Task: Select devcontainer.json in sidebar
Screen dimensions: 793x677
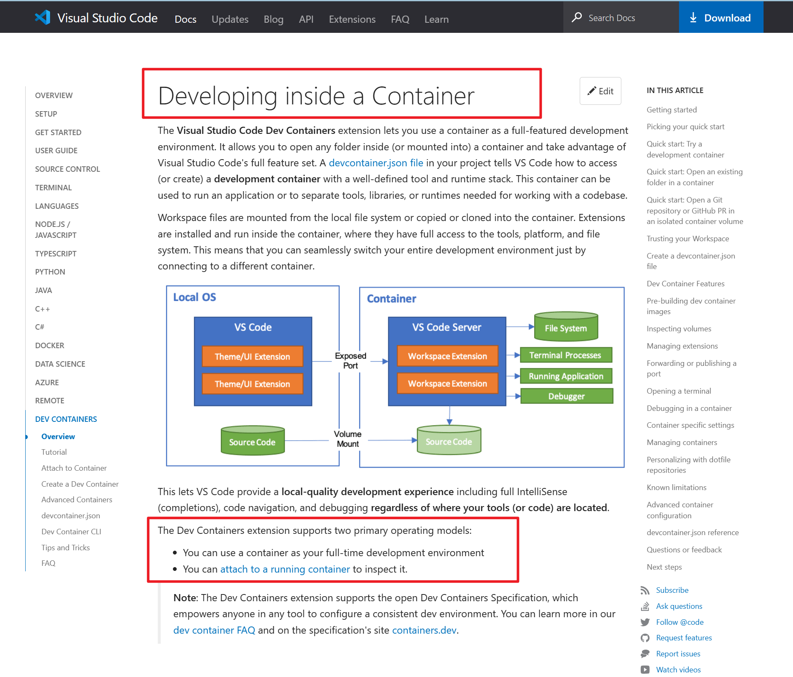Action: click(71, 515)
